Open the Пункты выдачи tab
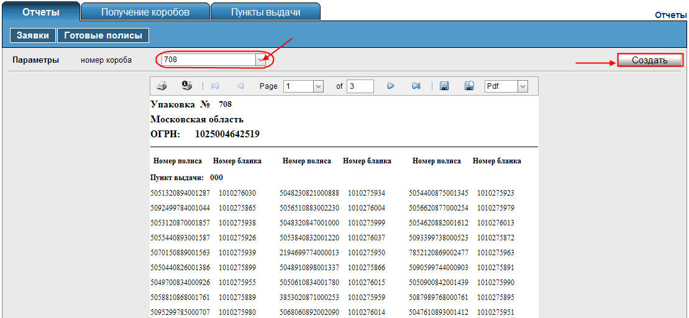 pos(265,12)
